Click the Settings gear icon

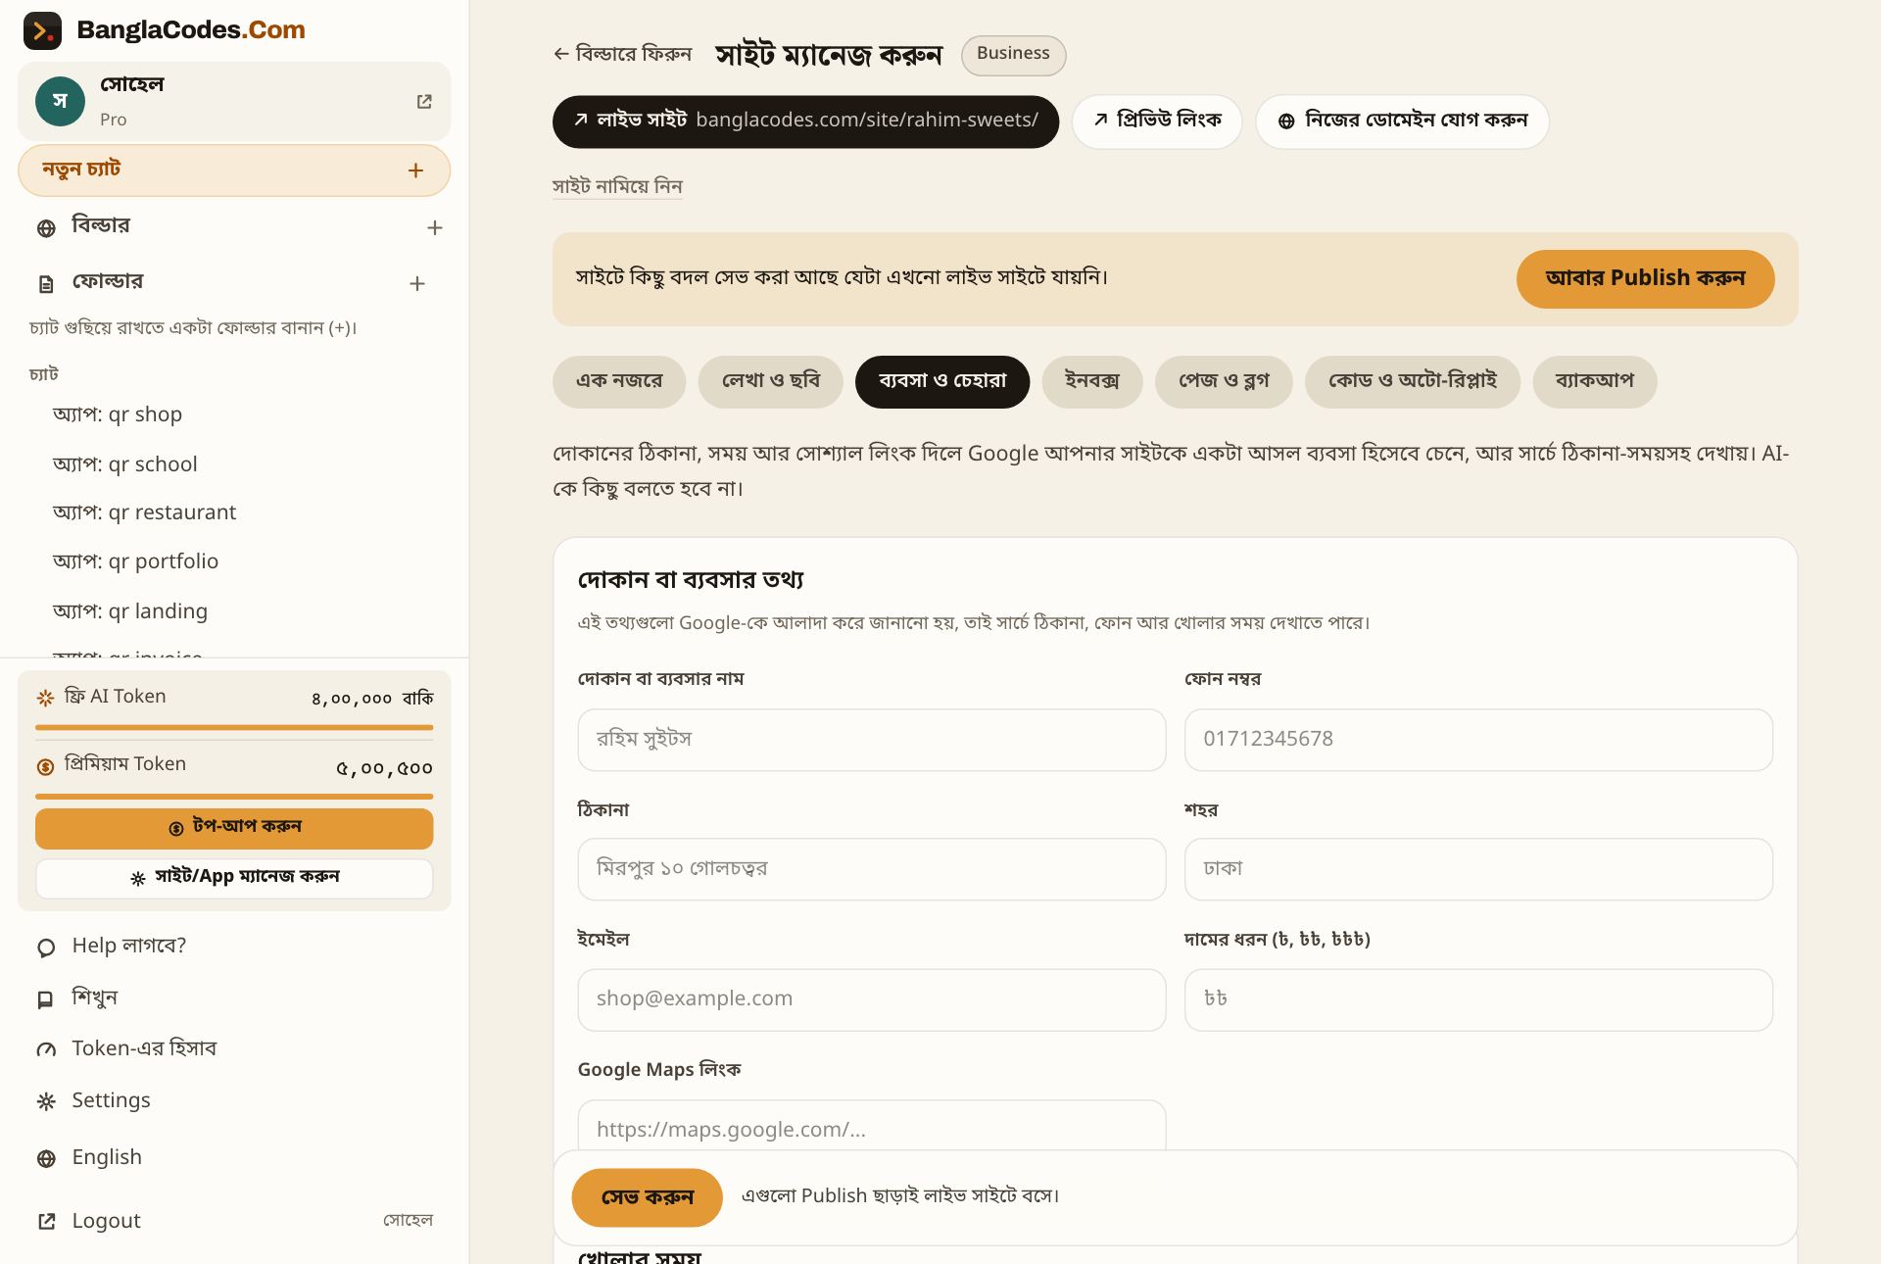tap(46, 1101)
